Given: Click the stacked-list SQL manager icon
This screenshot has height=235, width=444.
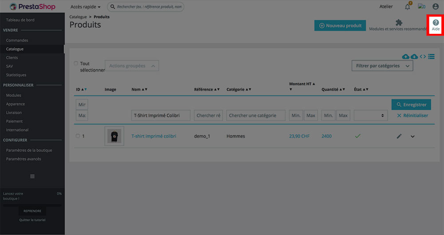Looking at the screenshot, I should tap(431, 57).
